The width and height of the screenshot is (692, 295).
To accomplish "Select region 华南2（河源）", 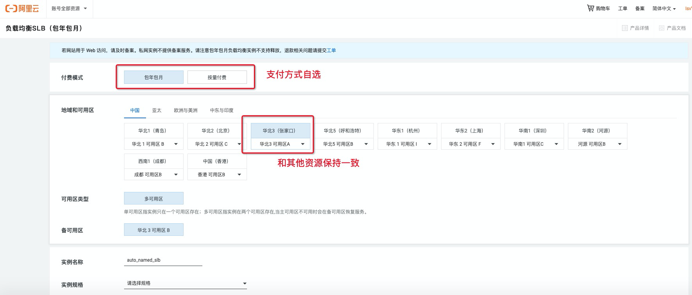I will pyautogui.click(x=598, y=131).
